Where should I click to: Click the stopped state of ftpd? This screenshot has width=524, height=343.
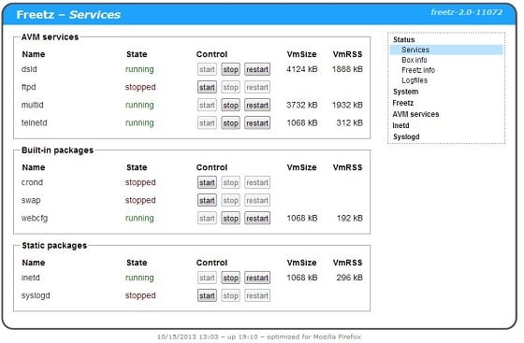140,88
